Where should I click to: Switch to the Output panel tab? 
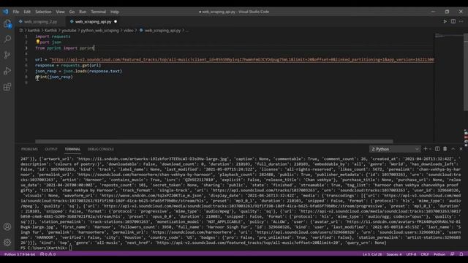51,149
